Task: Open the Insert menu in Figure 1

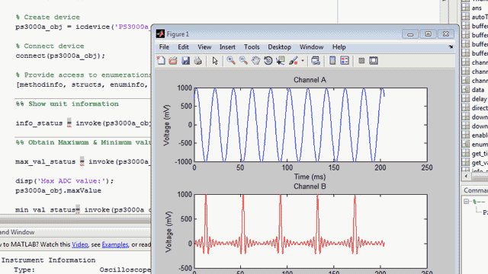Action: (x=227, y=47)
